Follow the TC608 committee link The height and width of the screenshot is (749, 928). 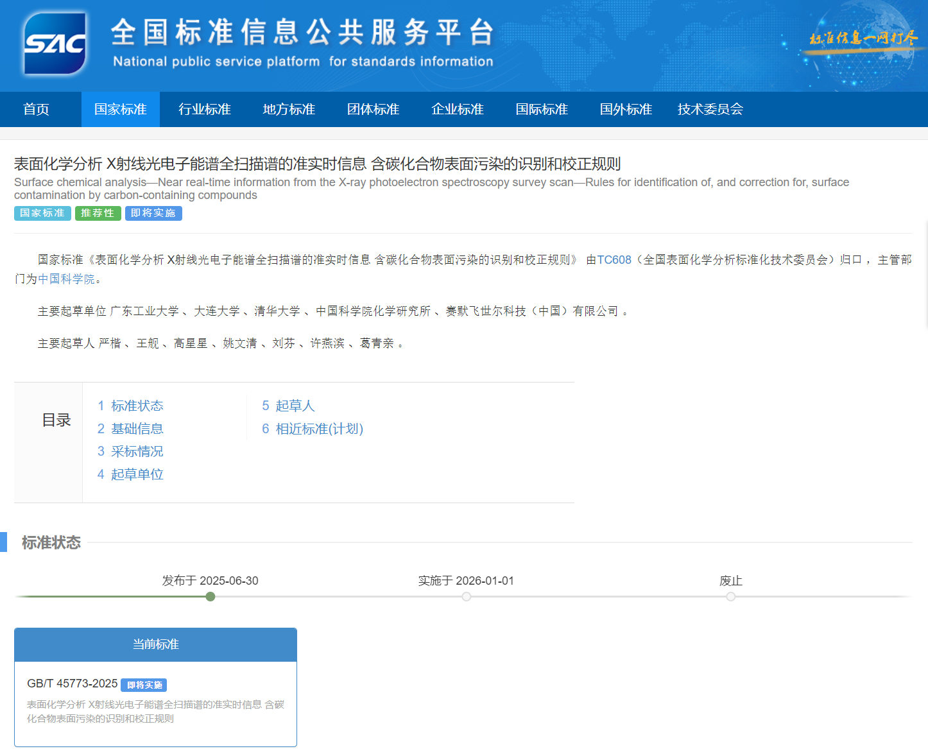614,260
